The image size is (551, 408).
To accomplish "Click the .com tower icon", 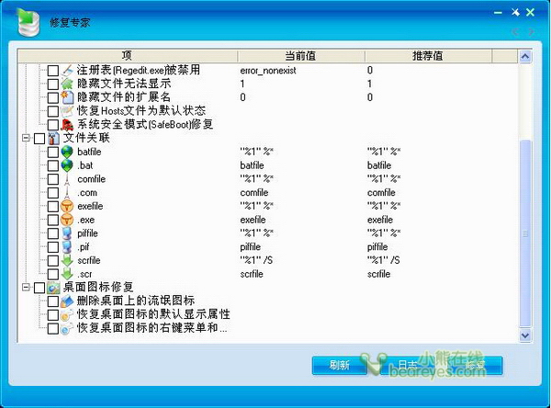I will point(67,193).
